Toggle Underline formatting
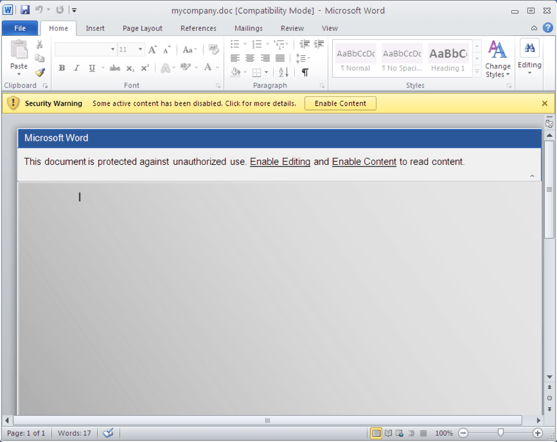 point(92,68)
